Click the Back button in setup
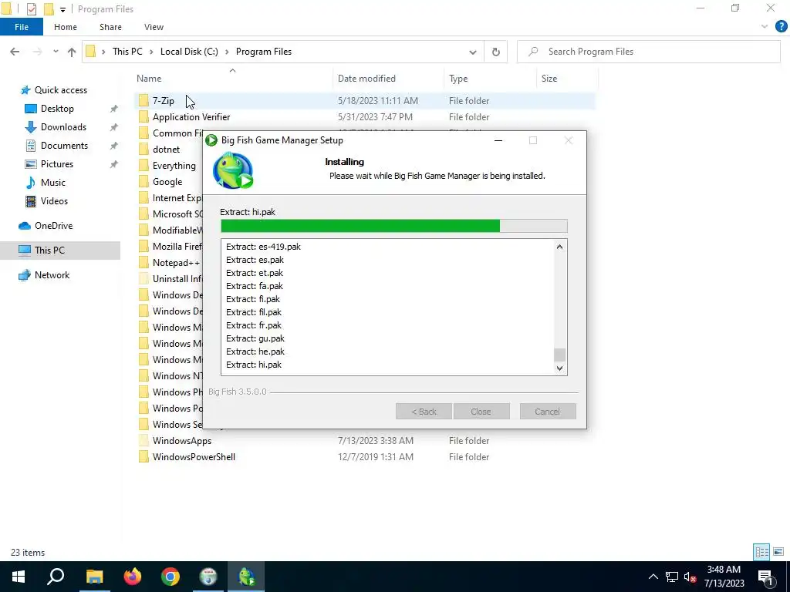The width and height of the screenshot is (790, 592). 424,412
